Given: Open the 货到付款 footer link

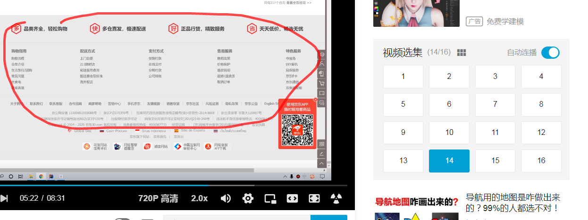Looking at the screenshot, I should tap(155, 58).
